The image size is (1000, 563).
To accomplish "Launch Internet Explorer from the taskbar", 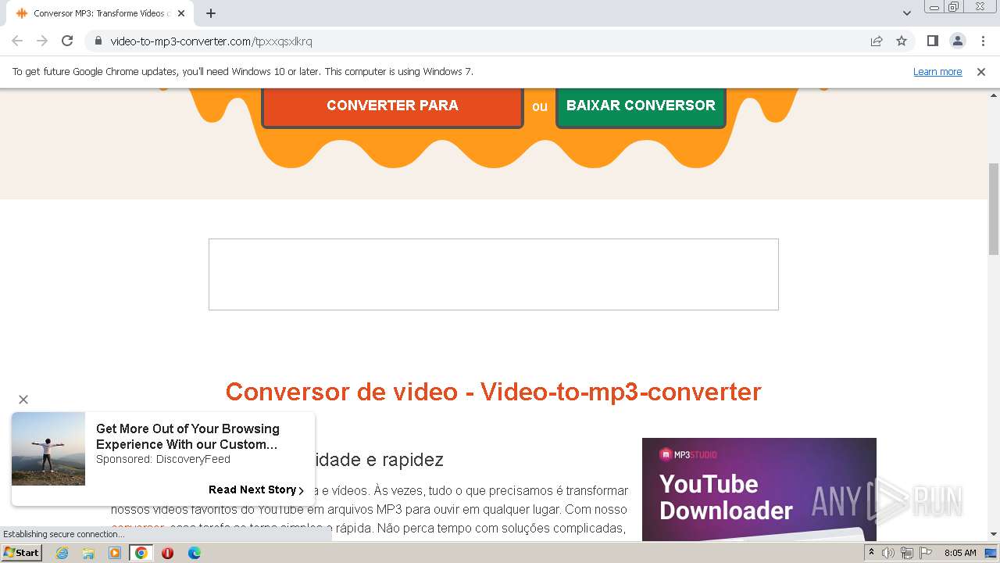I will tap(62, 553).
